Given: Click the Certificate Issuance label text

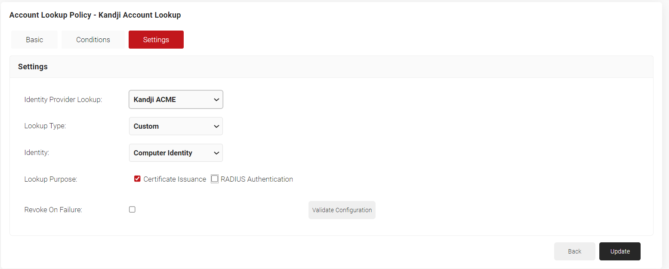Looking at the screenshot, I should point(175,179).
